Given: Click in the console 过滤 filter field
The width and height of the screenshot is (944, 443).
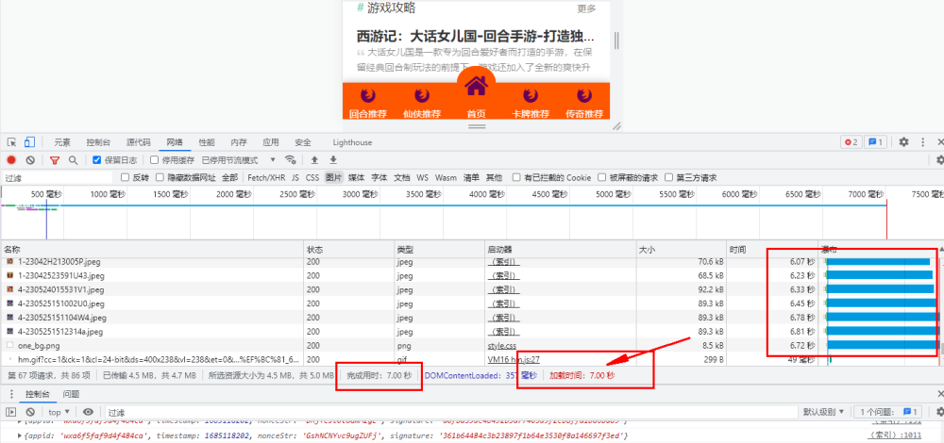Looking at the screenshot, I should tap(451, 412).
